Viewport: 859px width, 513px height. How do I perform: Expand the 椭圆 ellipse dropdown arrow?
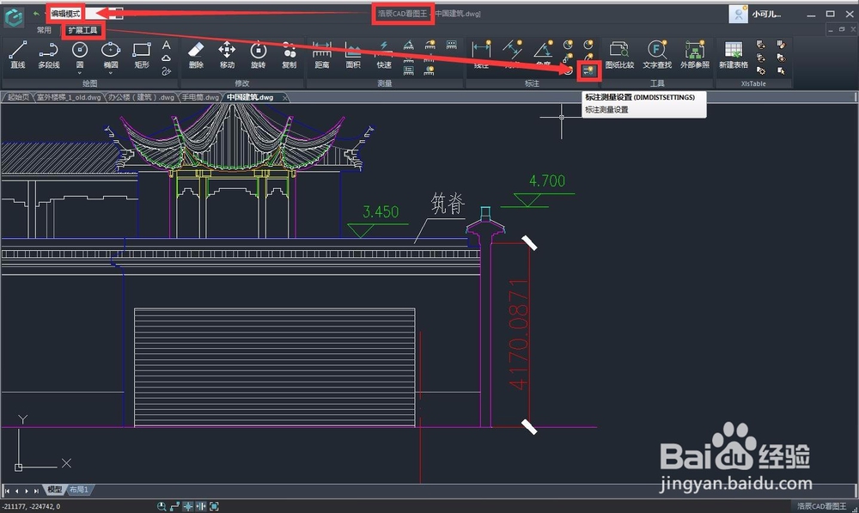111,73
